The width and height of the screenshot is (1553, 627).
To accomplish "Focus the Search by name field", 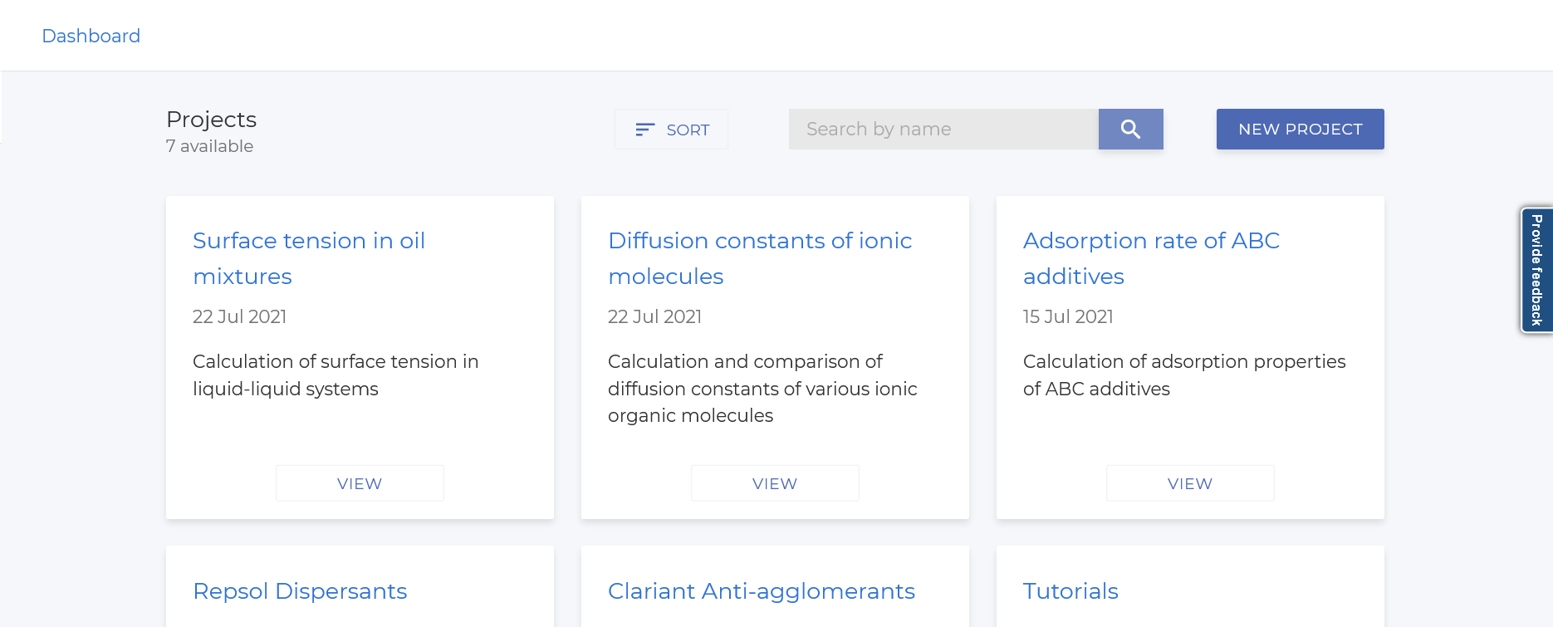I will click(943, 129).
